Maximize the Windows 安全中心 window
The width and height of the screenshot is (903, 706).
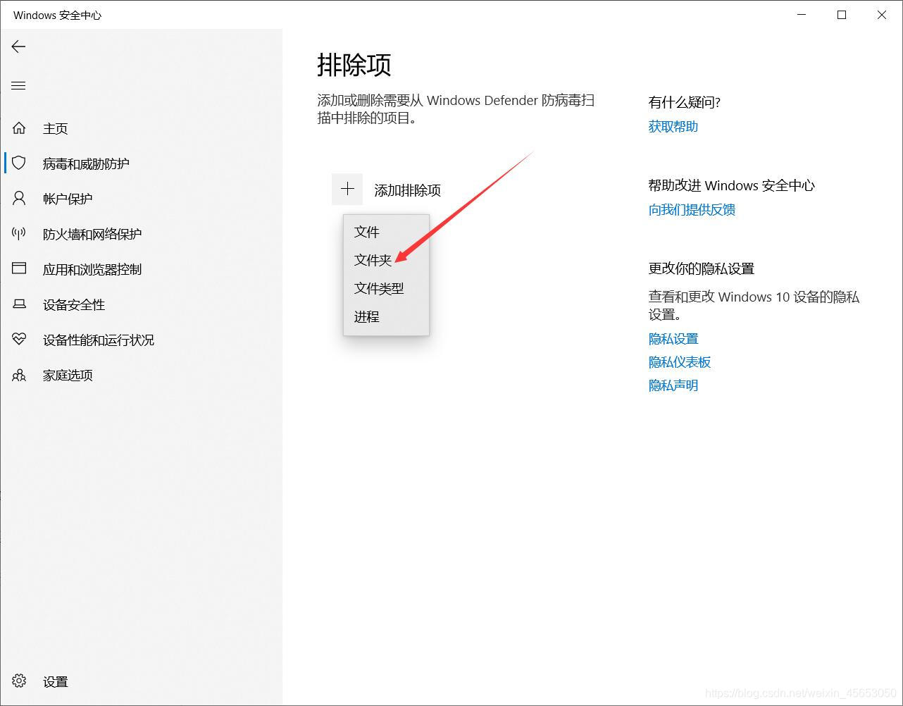coord(841,15)
